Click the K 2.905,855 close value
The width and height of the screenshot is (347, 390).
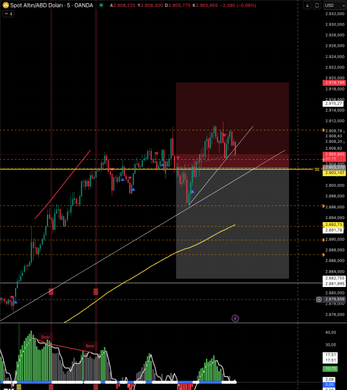205,5
